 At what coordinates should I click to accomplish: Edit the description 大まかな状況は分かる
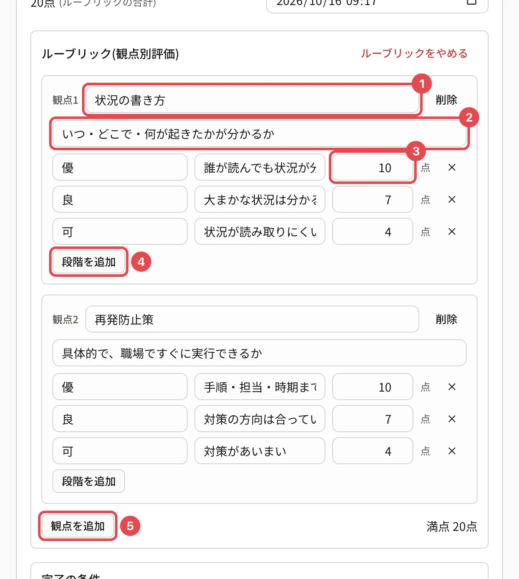260,200
